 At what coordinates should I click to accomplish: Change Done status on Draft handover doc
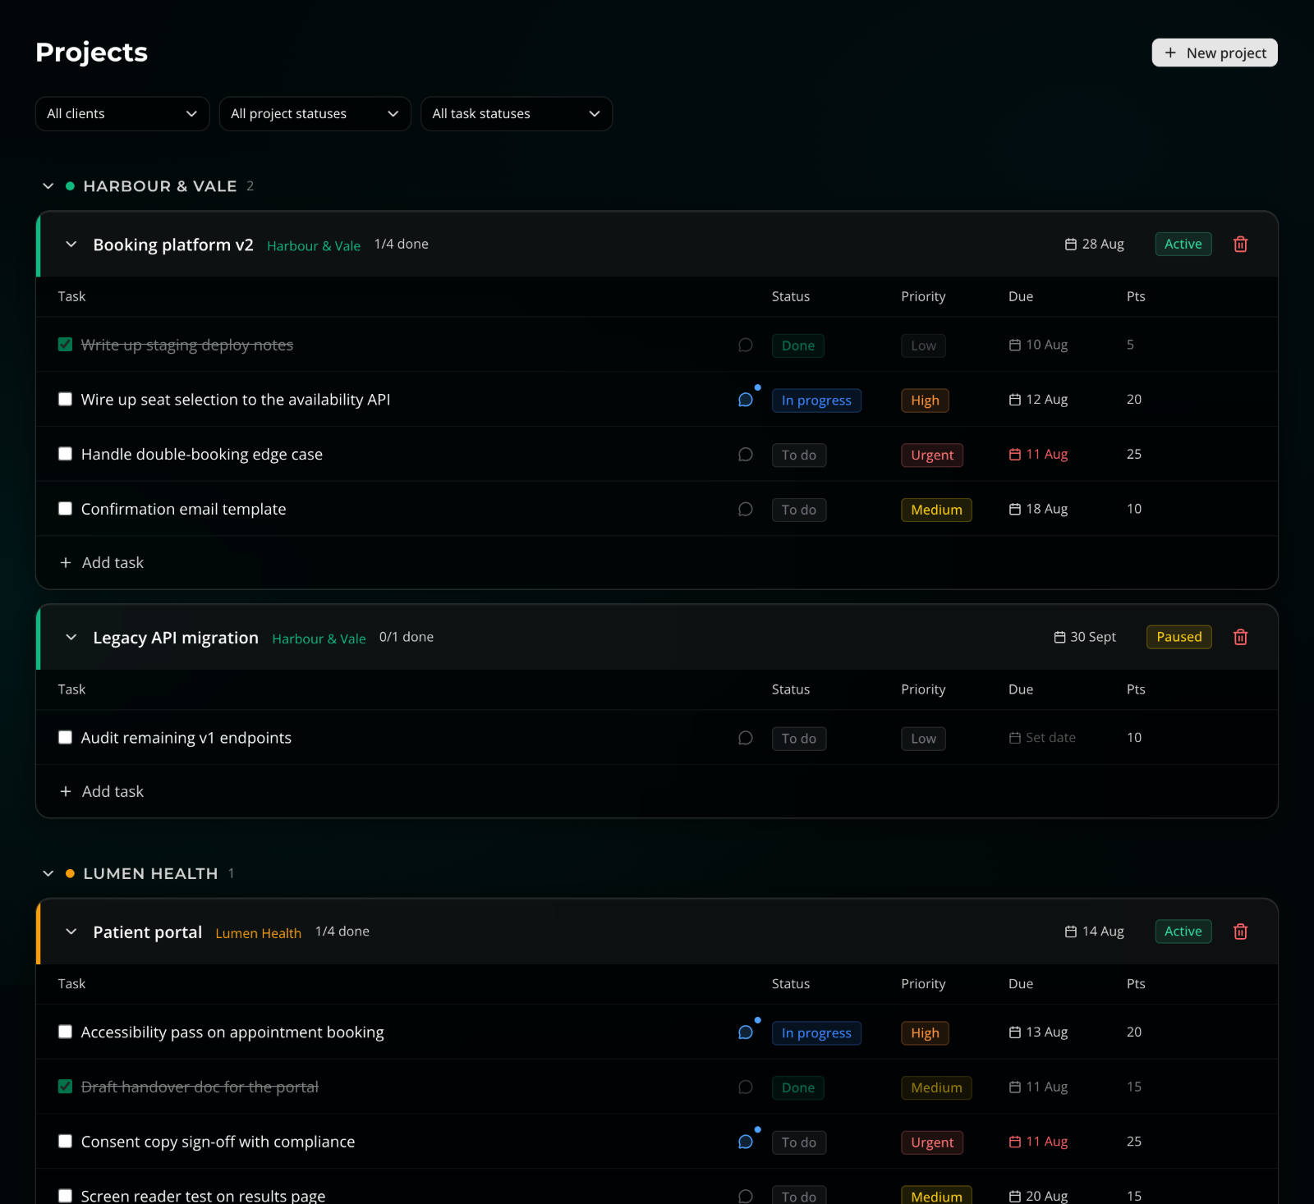coord(798,1088)
